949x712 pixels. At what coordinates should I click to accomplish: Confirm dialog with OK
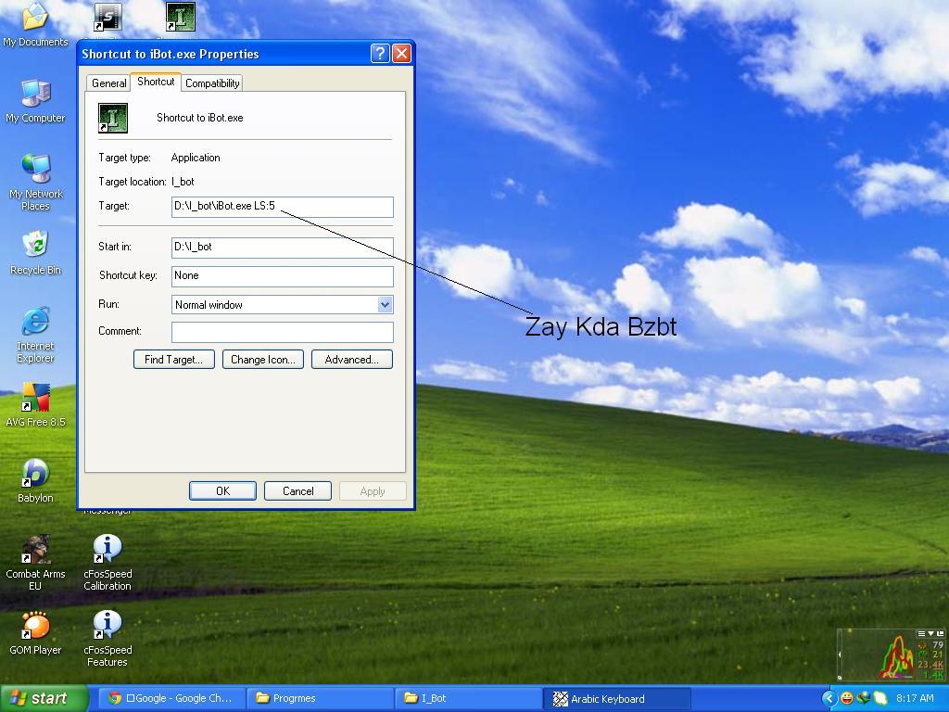pos(222,491)
